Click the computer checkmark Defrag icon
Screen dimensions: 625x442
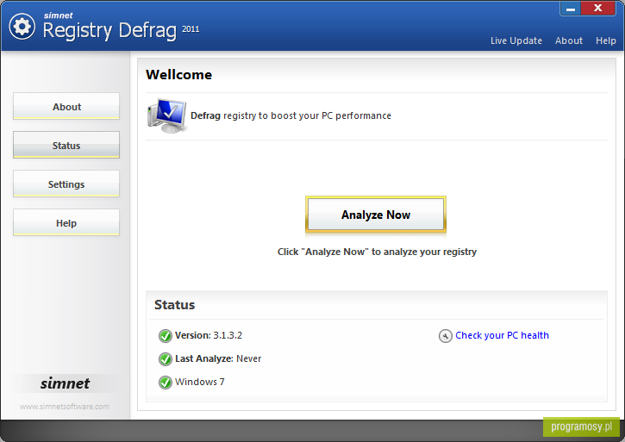coord(166,115)
